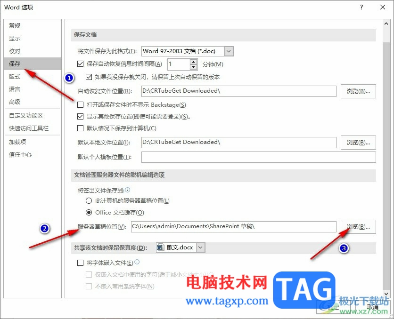Viewport: 394px width, 319px height.
Task: Toggle 不嵌入常用系统字体 checkbox
Action: (x=89, y=286)
